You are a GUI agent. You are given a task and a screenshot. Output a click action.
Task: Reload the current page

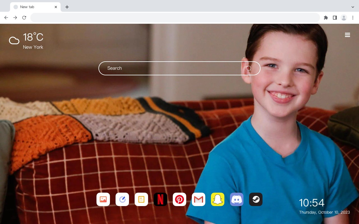pos(24,18)
